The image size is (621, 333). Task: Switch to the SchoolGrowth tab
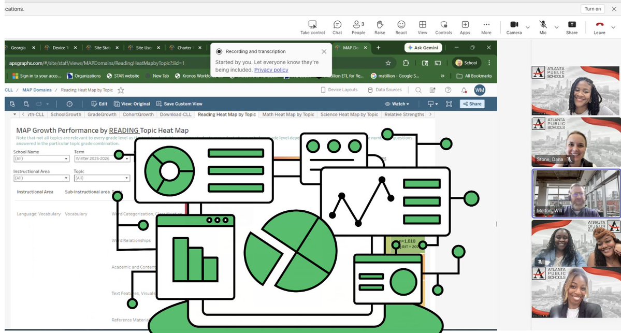(66, 114)
